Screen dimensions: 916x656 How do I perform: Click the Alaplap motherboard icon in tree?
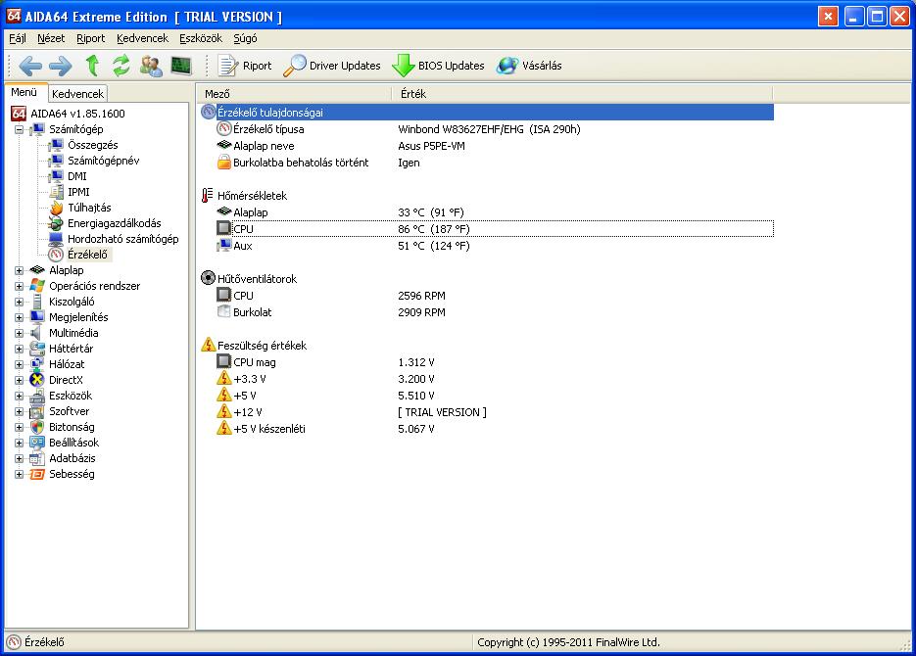click(x=37, y=270)
